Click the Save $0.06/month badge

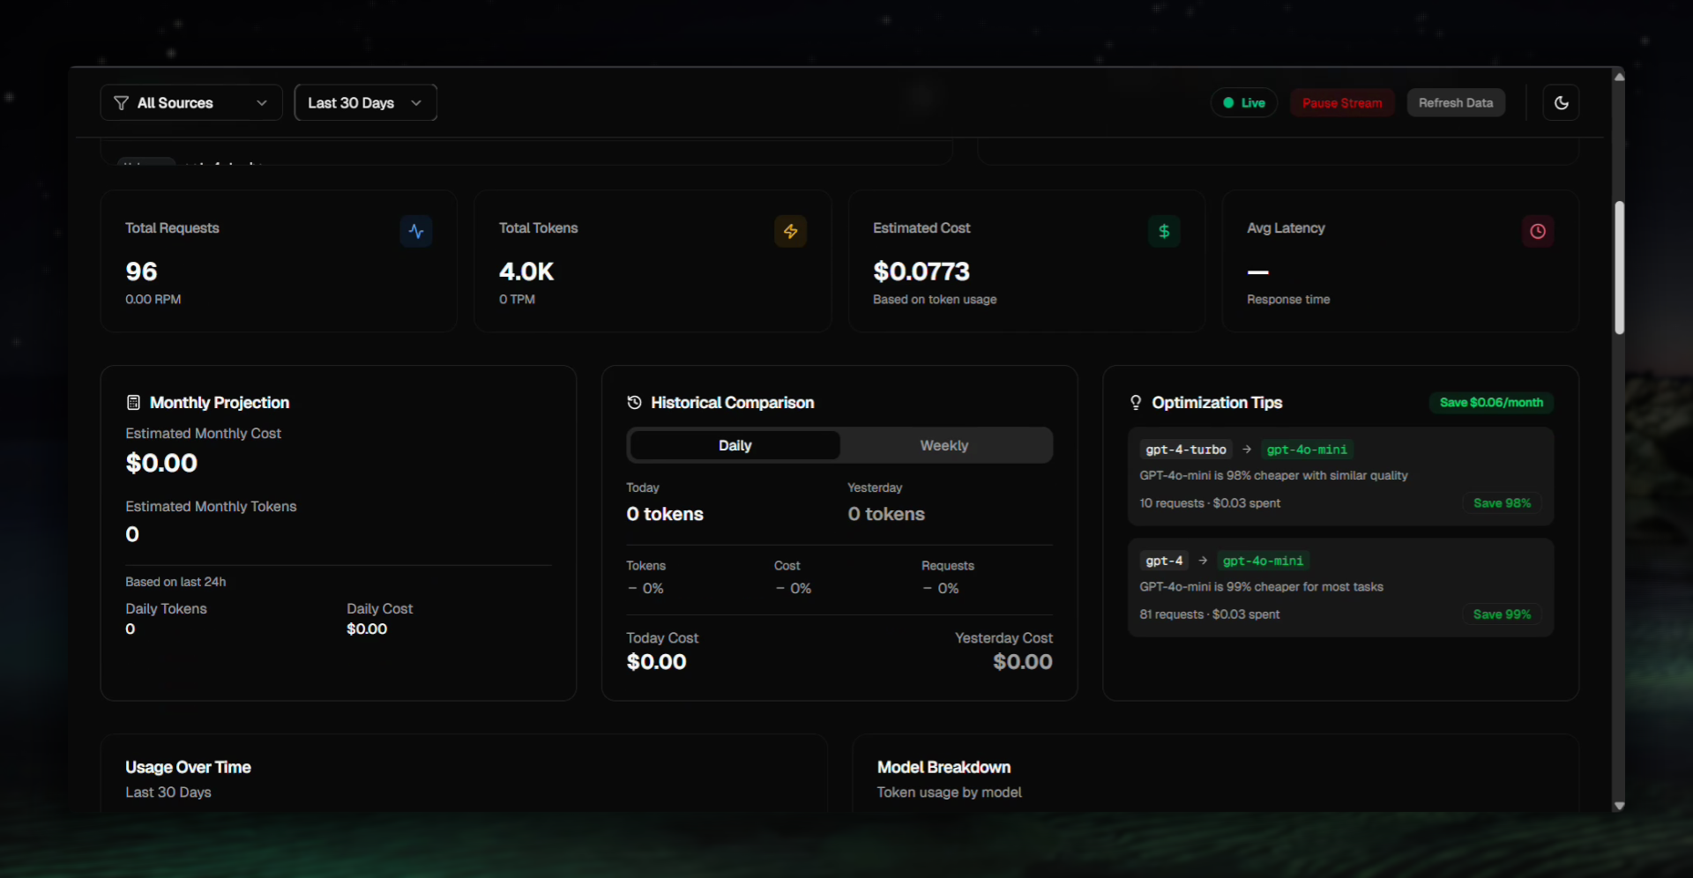pyautogui.click(x=1491, y=403)
